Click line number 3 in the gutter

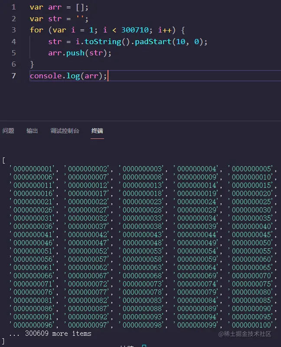14,30
